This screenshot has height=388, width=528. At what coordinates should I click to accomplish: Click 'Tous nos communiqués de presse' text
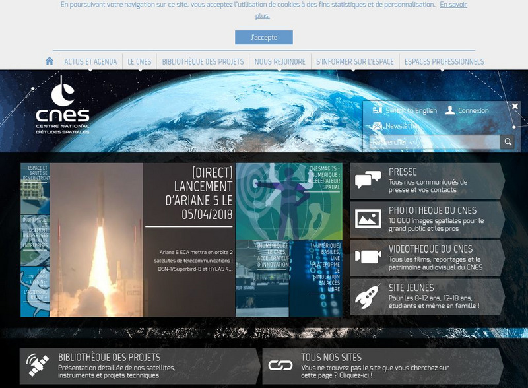428,186
